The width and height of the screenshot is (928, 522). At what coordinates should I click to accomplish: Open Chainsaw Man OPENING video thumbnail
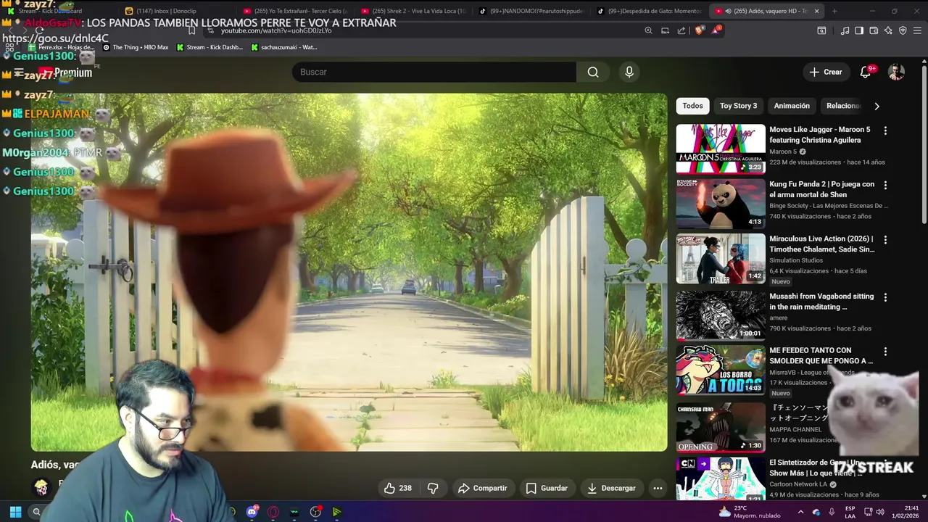pyautogui.click(x=721, y=428)
